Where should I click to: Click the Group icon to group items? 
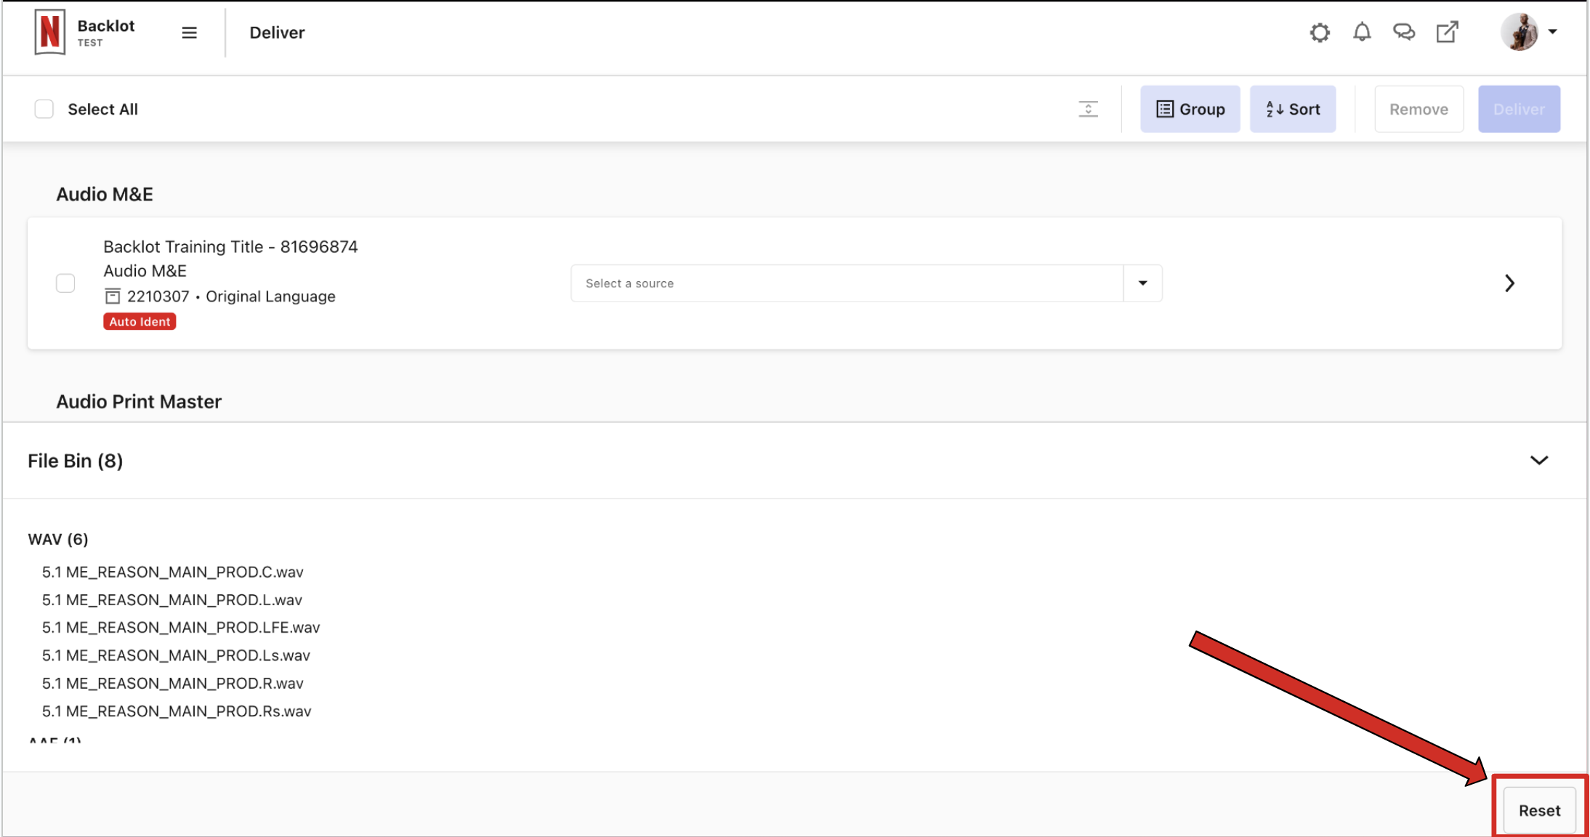click(1190, 110)
